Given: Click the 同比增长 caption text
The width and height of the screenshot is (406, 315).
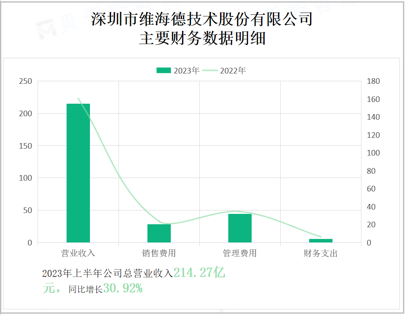Looking at the screenshot, I should point(86,290).
